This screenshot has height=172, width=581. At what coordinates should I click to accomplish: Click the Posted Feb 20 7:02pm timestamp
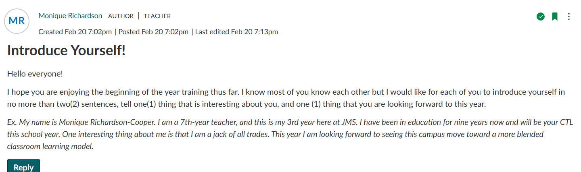pos(153,32)
